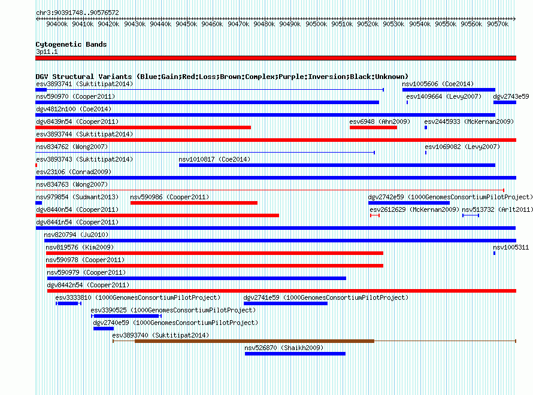Click the nsv834762 (Wong2007) variant label
Screen dimensions: 533x395
point(72,147)
